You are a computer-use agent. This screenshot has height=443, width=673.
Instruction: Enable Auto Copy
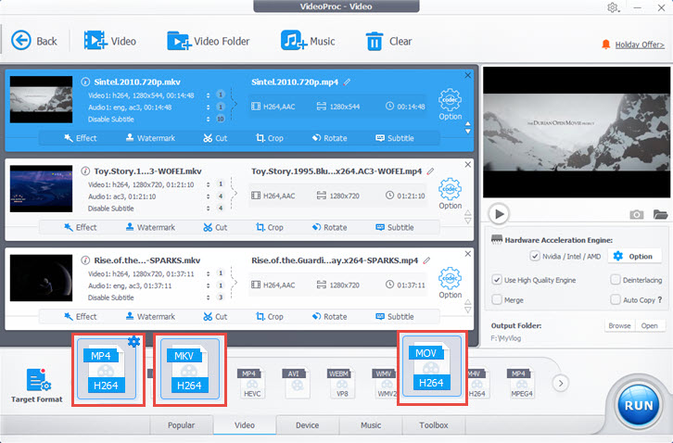(615, 299)
